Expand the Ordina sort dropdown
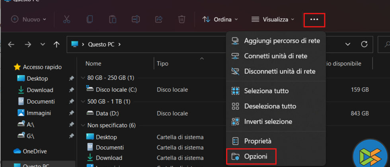 (220, 19)
